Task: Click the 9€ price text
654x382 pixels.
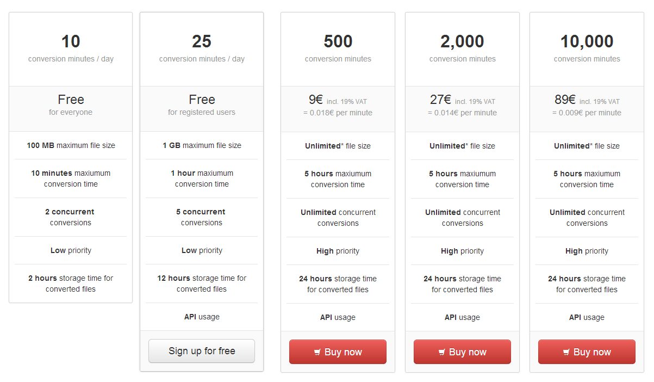Action: [316, 100]
